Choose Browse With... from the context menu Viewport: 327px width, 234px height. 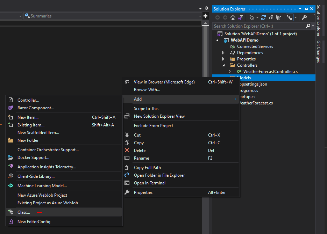181,90
